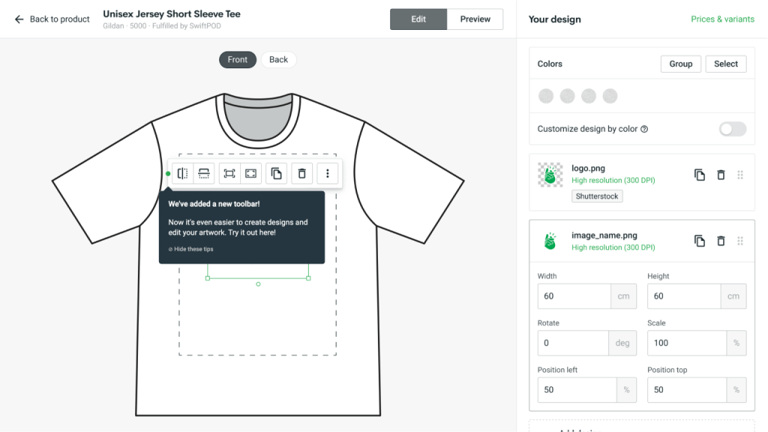Viewport: 768px width, 432px height.
Task: Click the Group colors button
Action: [x=681, y=64]
